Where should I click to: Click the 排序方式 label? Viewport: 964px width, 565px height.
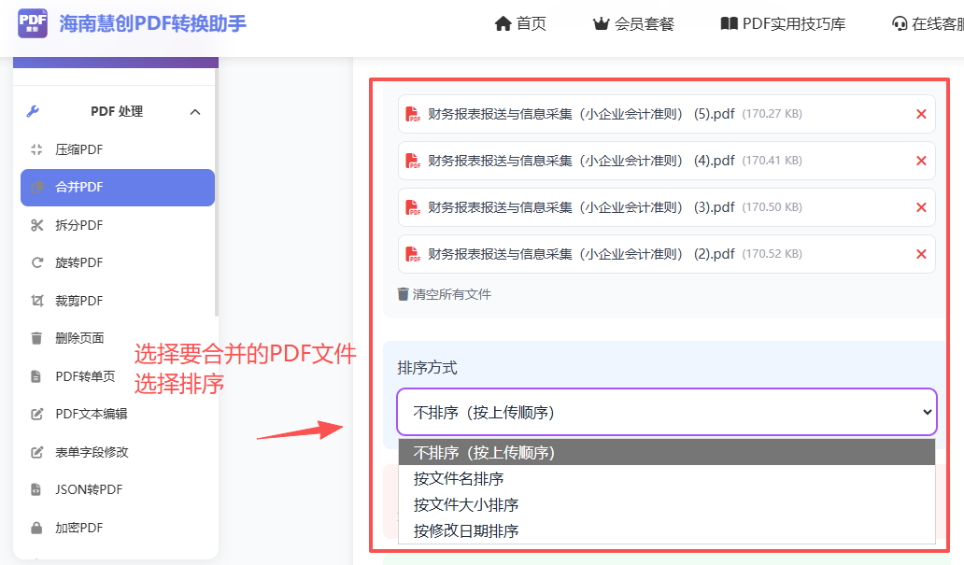click(x=427, y=368)
